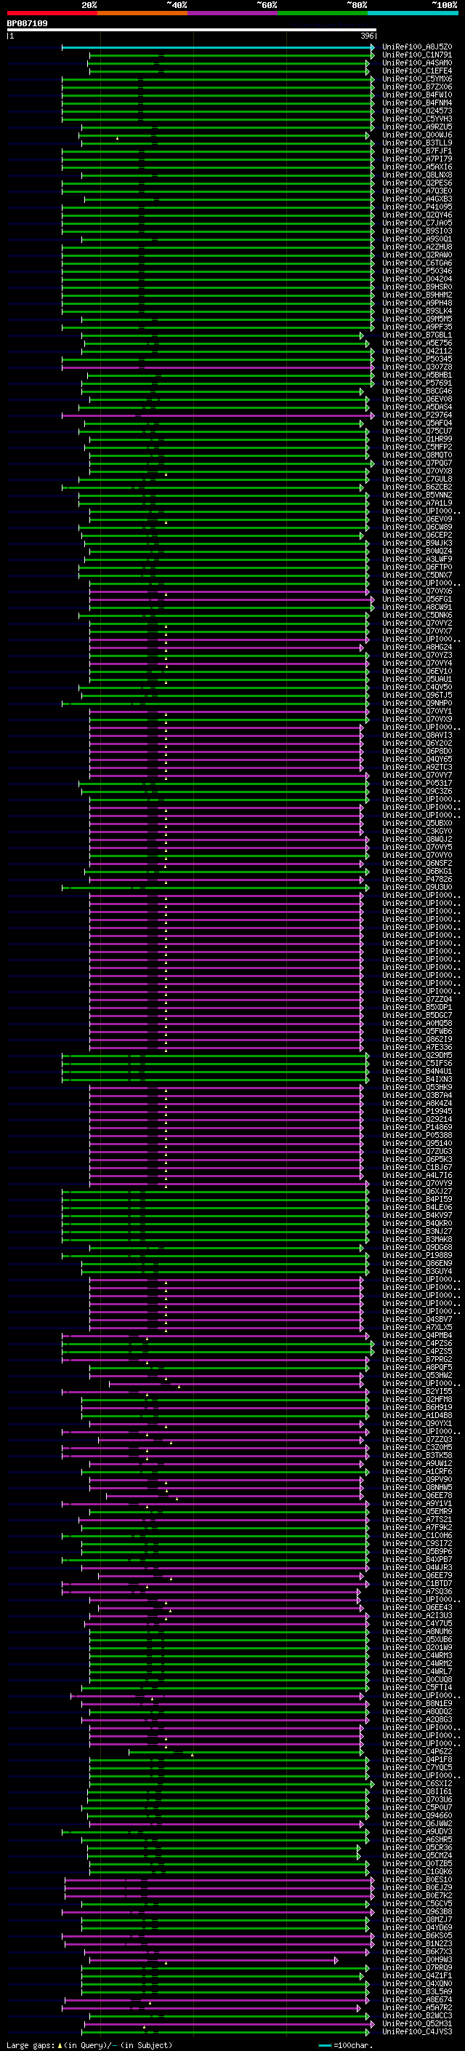The width and height of the screenshot is (465, 2051).
Task: Select hit UniRef100_Q862I9
Action: [x=417, y=1039]
